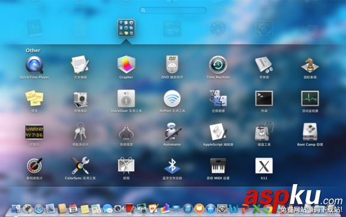Launch the Image Capture camera app
The height and width of the screenshot is (217, 346).
tap(80, 99)
